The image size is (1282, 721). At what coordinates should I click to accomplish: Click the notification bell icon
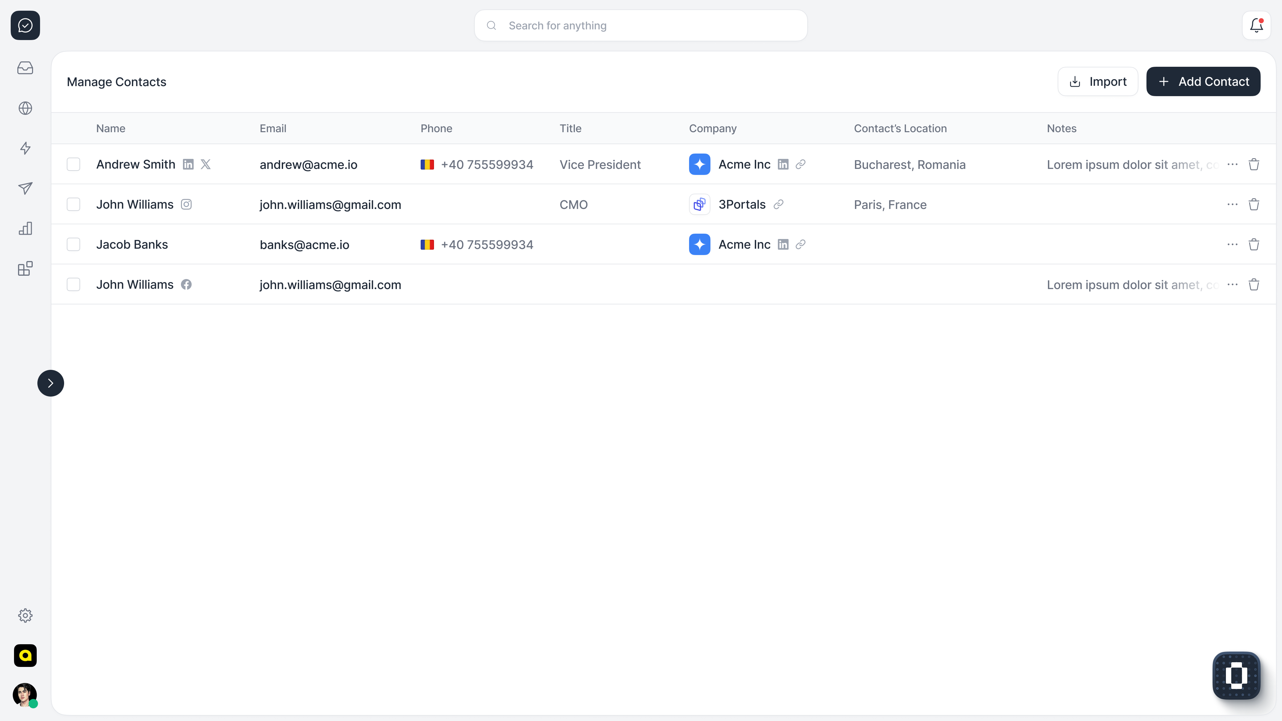(x=1256, y=25)
